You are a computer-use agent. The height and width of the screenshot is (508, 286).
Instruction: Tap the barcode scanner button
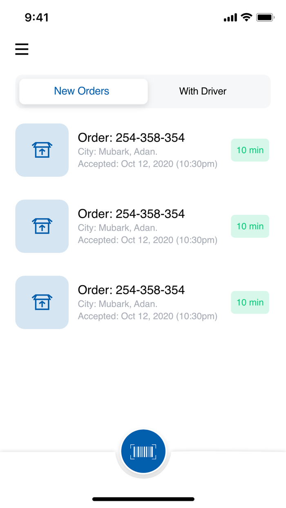[143, 451]
